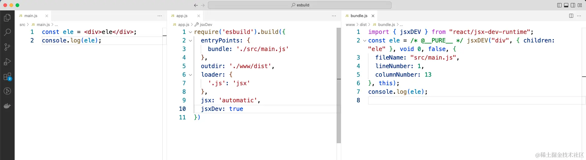
Task: Click the window zoom green button
Action: [x=17, y=5]
